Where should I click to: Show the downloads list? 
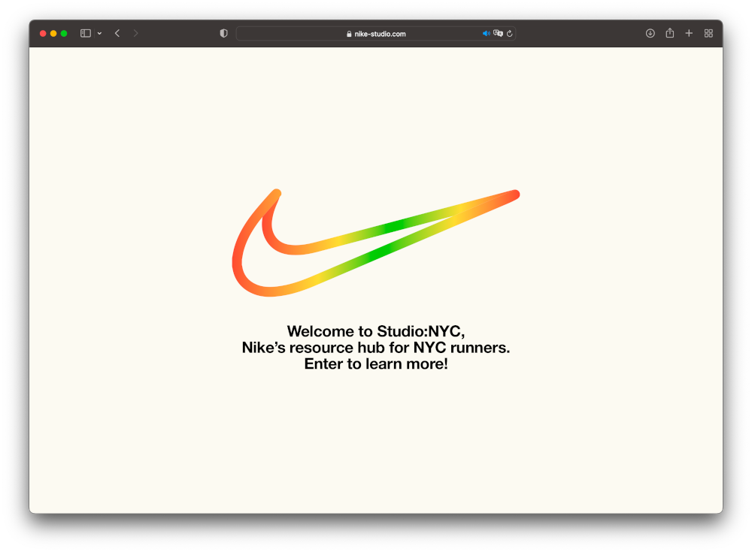(x=650, y=34)
